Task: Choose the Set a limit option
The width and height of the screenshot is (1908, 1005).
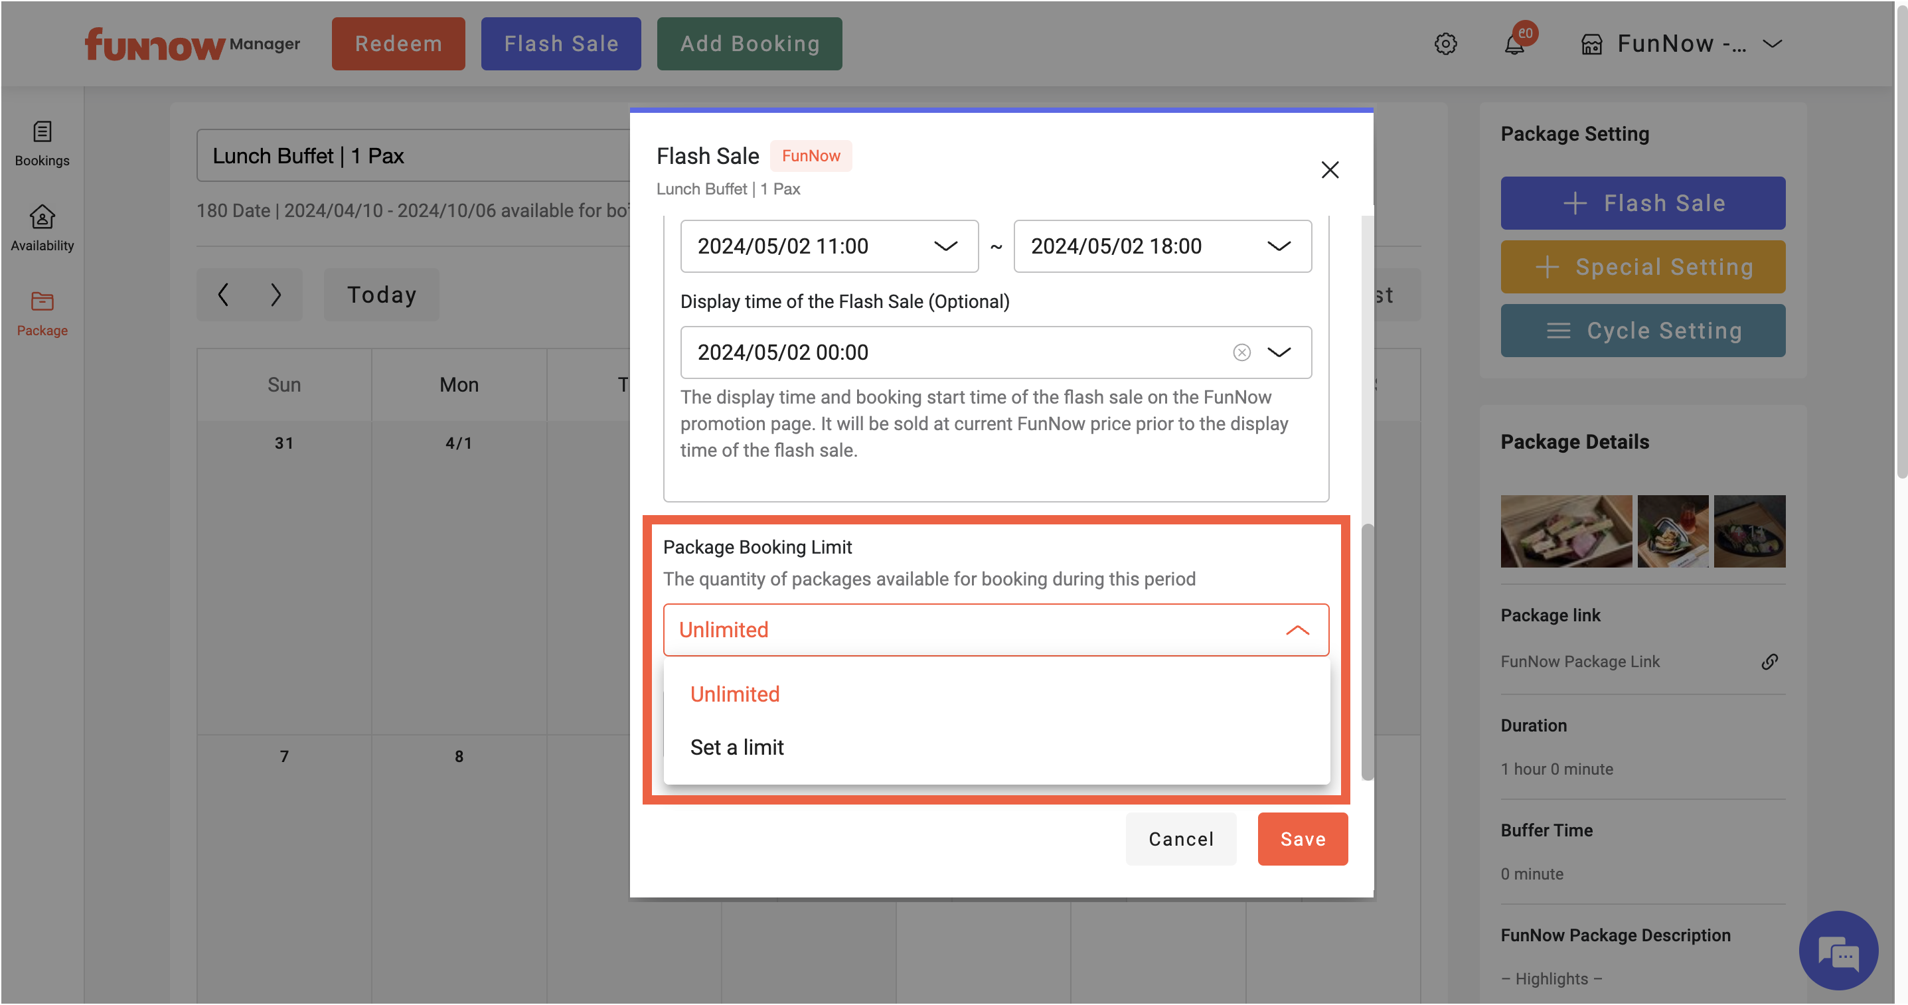Action: click(x=736, y=747)
